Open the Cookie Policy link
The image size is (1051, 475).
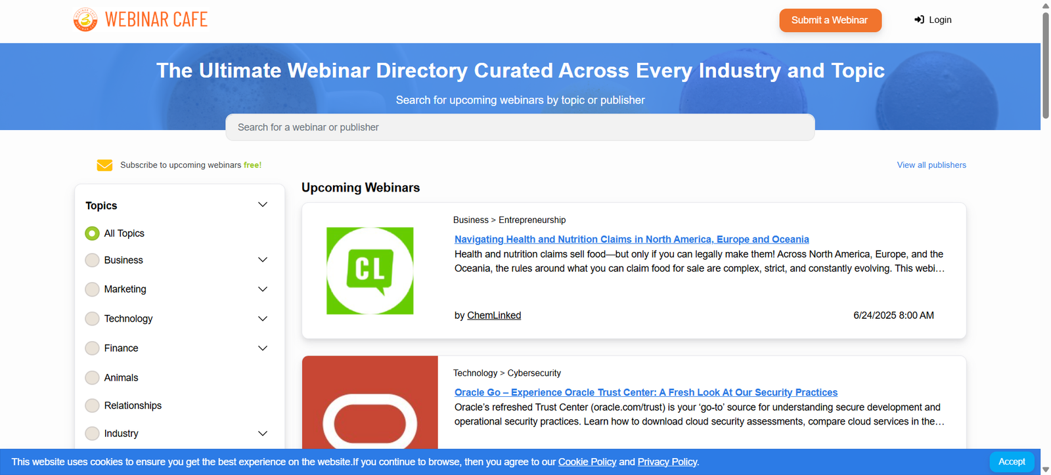pos(587,462)
